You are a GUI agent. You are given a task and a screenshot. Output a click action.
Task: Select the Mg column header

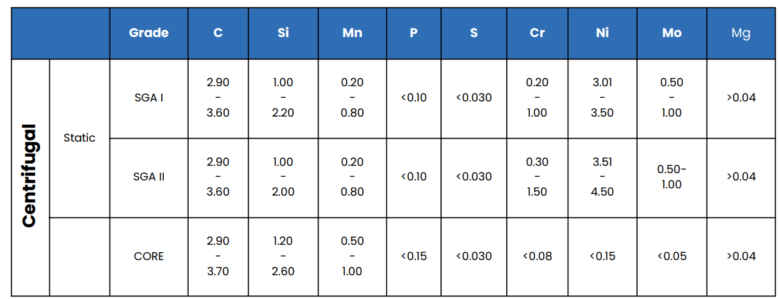pos(741,33)
